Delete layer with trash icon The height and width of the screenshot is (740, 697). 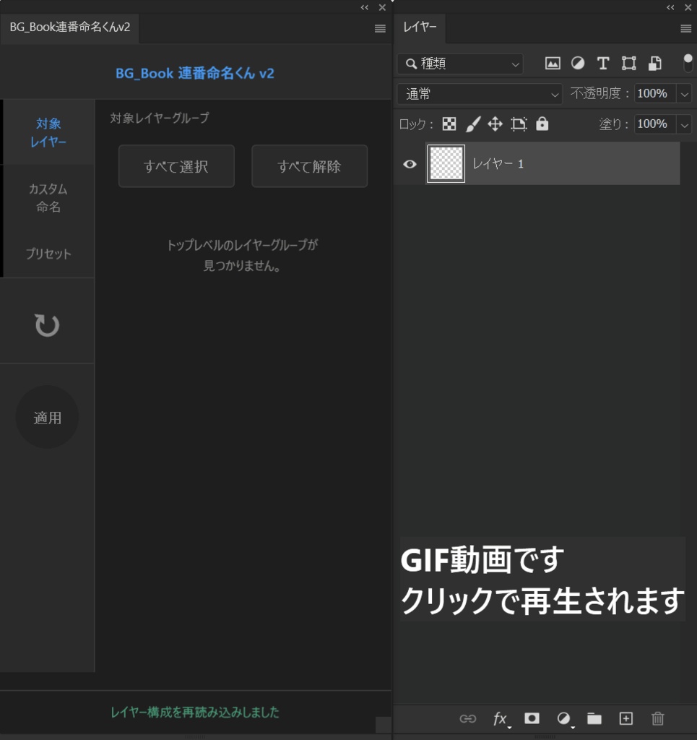pyautogui.click(x=657, y=718)
